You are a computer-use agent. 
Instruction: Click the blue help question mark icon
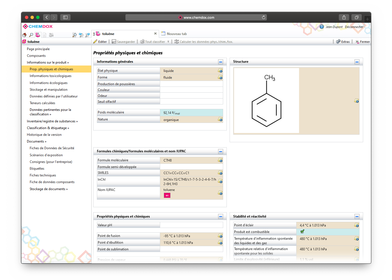pyautogui.click(x=322, y=27)
